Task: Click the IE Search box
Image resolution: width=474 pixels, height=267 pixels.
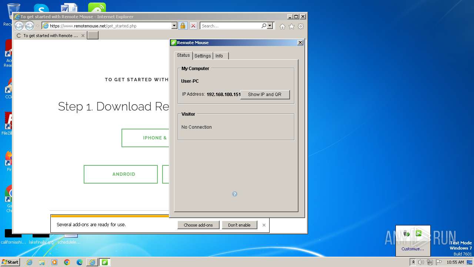Action: (231, 26)
